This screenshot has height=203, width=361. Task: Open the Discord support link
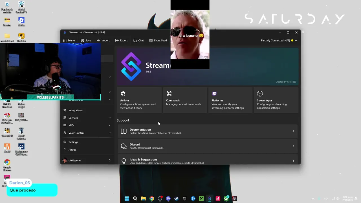[208, 146]
